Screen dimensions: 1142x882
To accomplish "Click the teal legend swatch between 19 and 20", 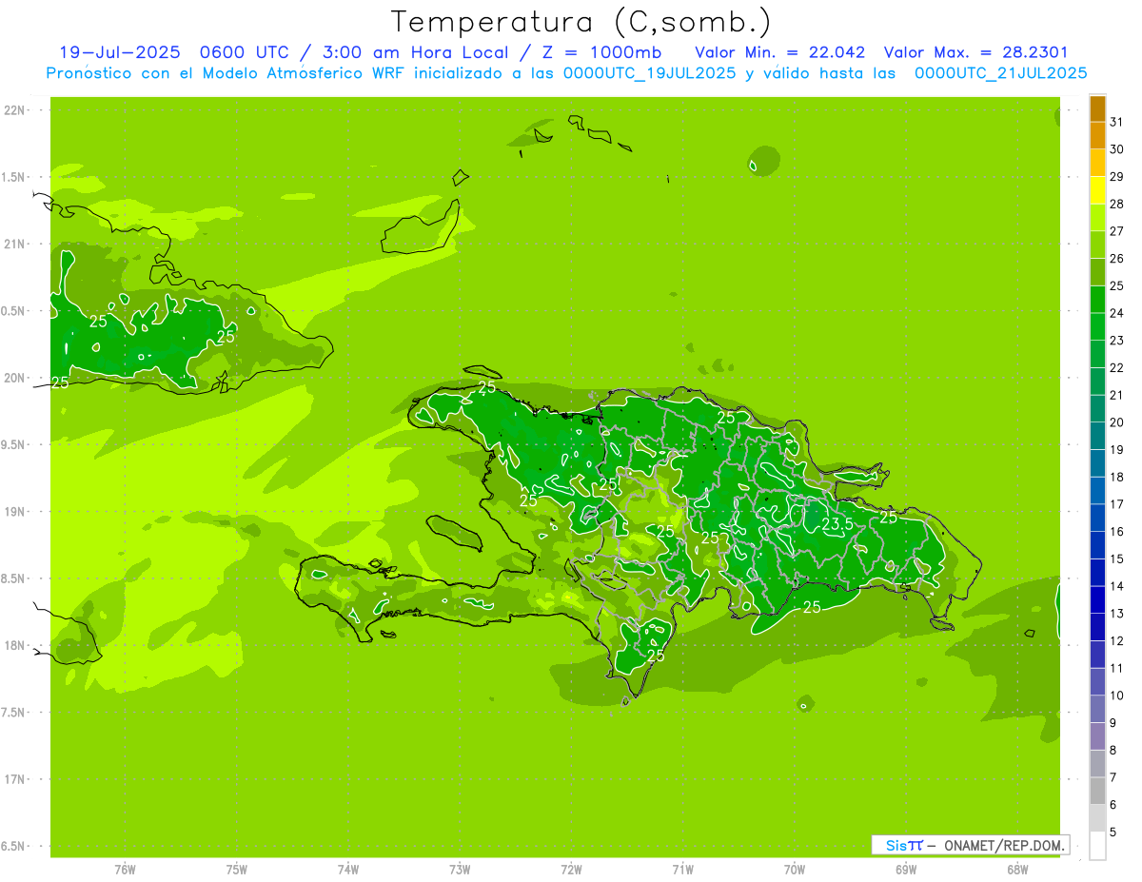I will pos(1098,436).
